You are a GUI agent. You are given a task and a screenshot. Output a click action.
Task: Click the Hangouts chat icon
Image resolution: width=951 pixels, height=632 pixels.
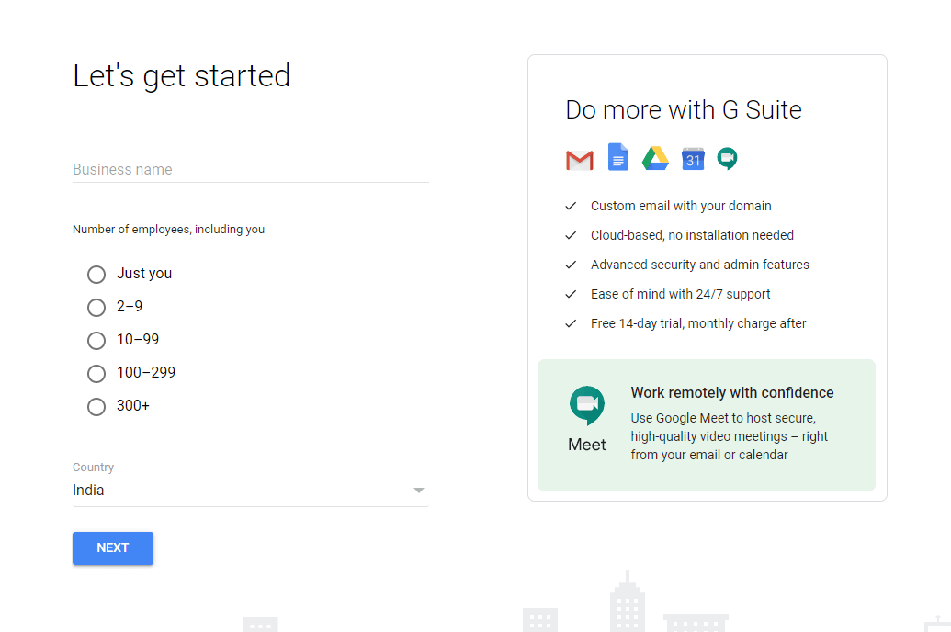[x=727, y=157]
